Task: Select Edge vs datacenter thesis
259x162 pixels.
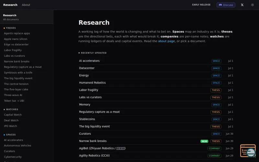Action: pyautogui.click(x=16, y=44)
